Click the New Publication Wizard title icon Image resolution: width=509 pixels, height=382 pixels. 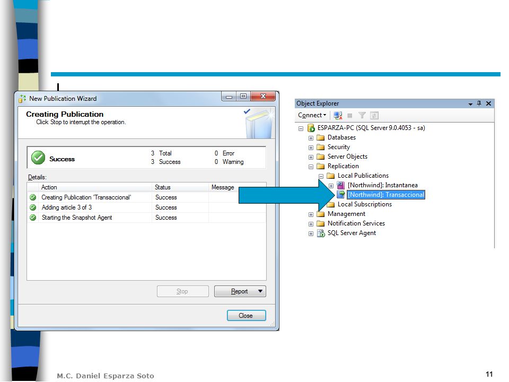pos(22,99)
